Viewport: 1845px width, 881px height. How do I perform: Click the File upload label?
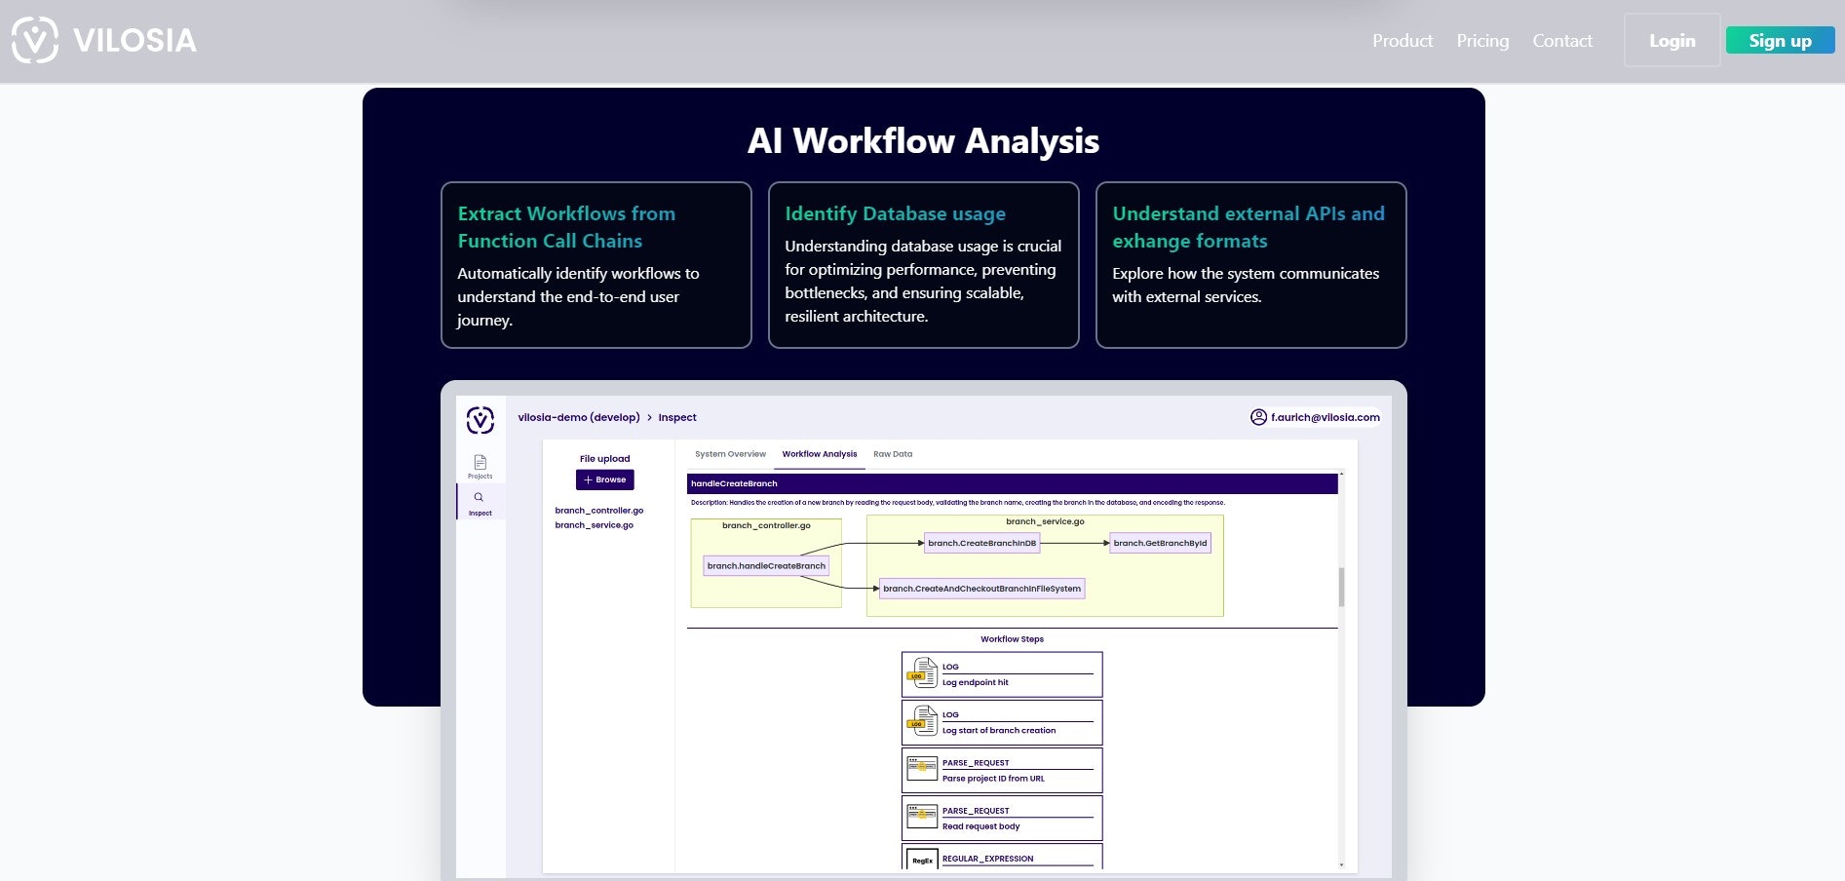[x=605, y=459]
